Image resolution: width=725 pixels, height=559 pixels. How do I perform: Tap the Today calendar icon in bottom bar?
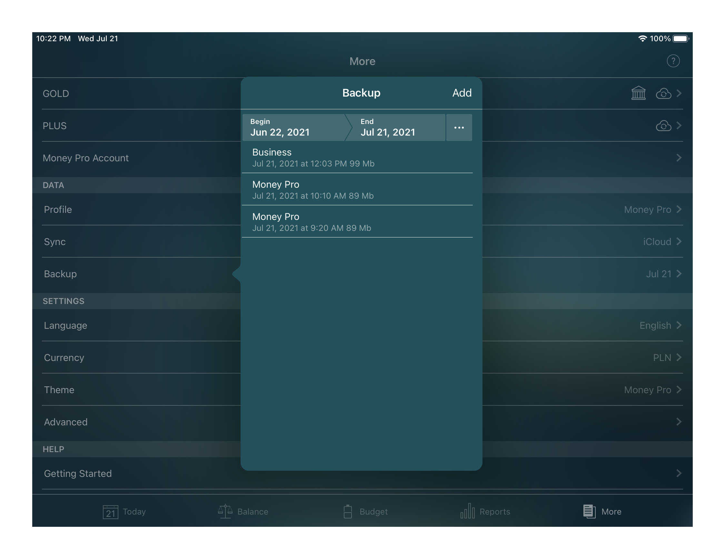pos(111,511)
